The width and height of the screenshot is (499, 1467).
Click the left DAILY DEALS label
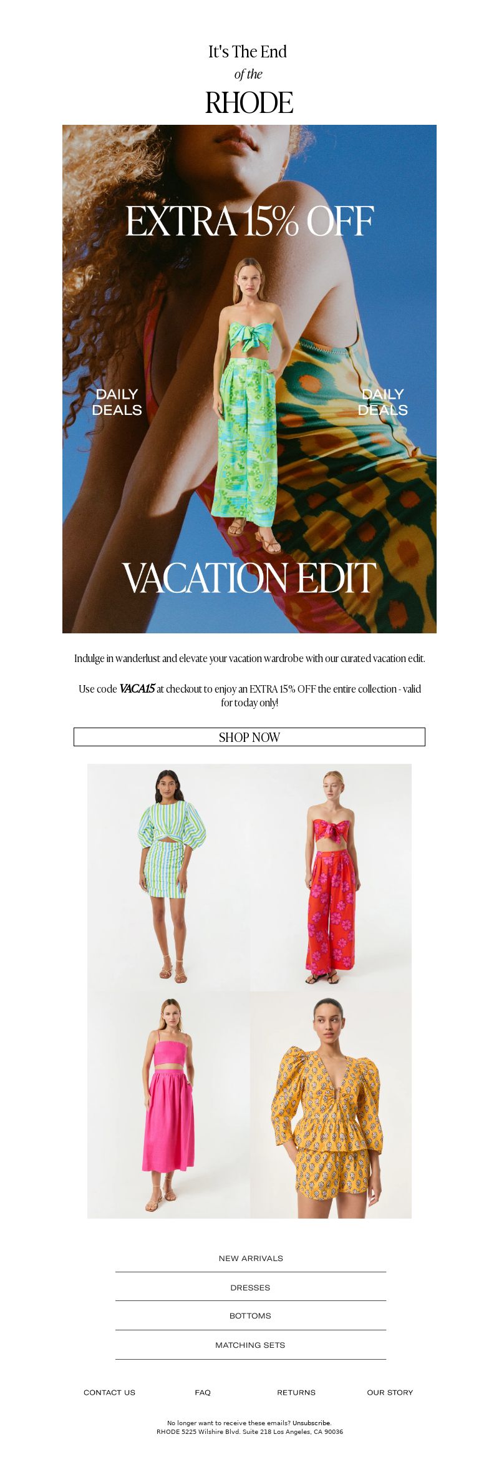coord(117,402)
